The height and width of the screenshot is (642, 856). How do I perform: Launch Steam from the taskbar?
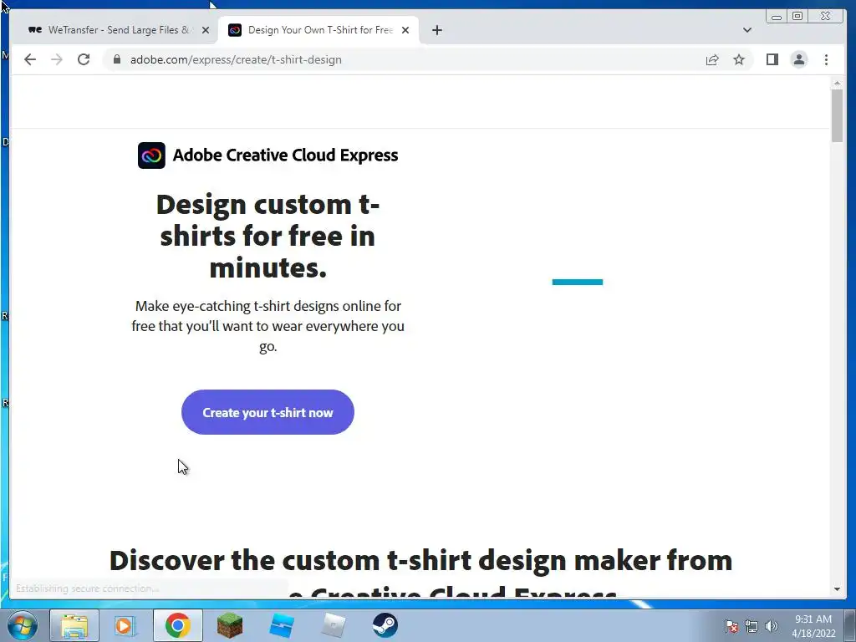click(385, 625)
